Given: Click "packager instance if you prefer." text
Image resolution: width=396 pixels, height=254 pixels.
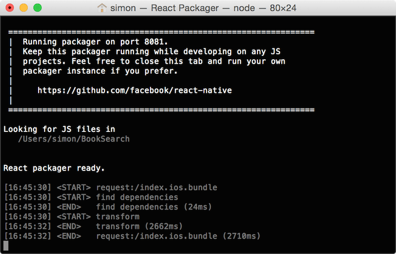Looking at the screenshot, I should (x=100, y=71).
